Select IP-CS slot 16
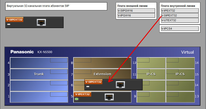The height and width of the screenshot is (109, 206). coord(180,63)
